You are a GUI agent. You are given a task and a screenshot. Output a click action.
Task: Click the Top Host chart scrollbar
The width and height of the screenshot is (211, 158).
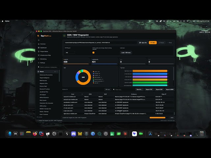pyautogui.click(x=173, y=74)
